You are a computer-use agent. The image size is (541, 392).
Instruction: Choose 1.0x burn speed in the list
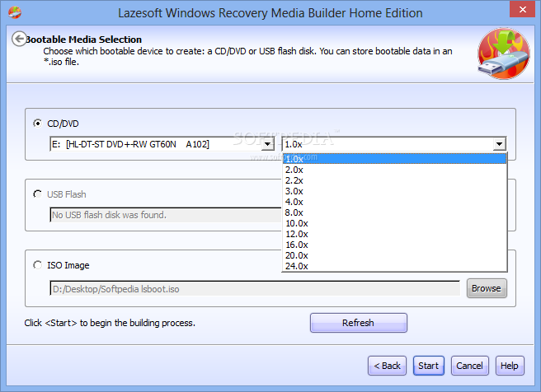tap(395, 159)
